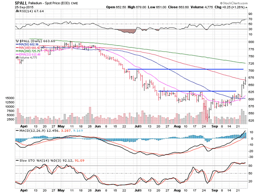This screenshot has height=193, width=259.
Task: Click the lower blue resistance line near 625
Action: [197, 91]
